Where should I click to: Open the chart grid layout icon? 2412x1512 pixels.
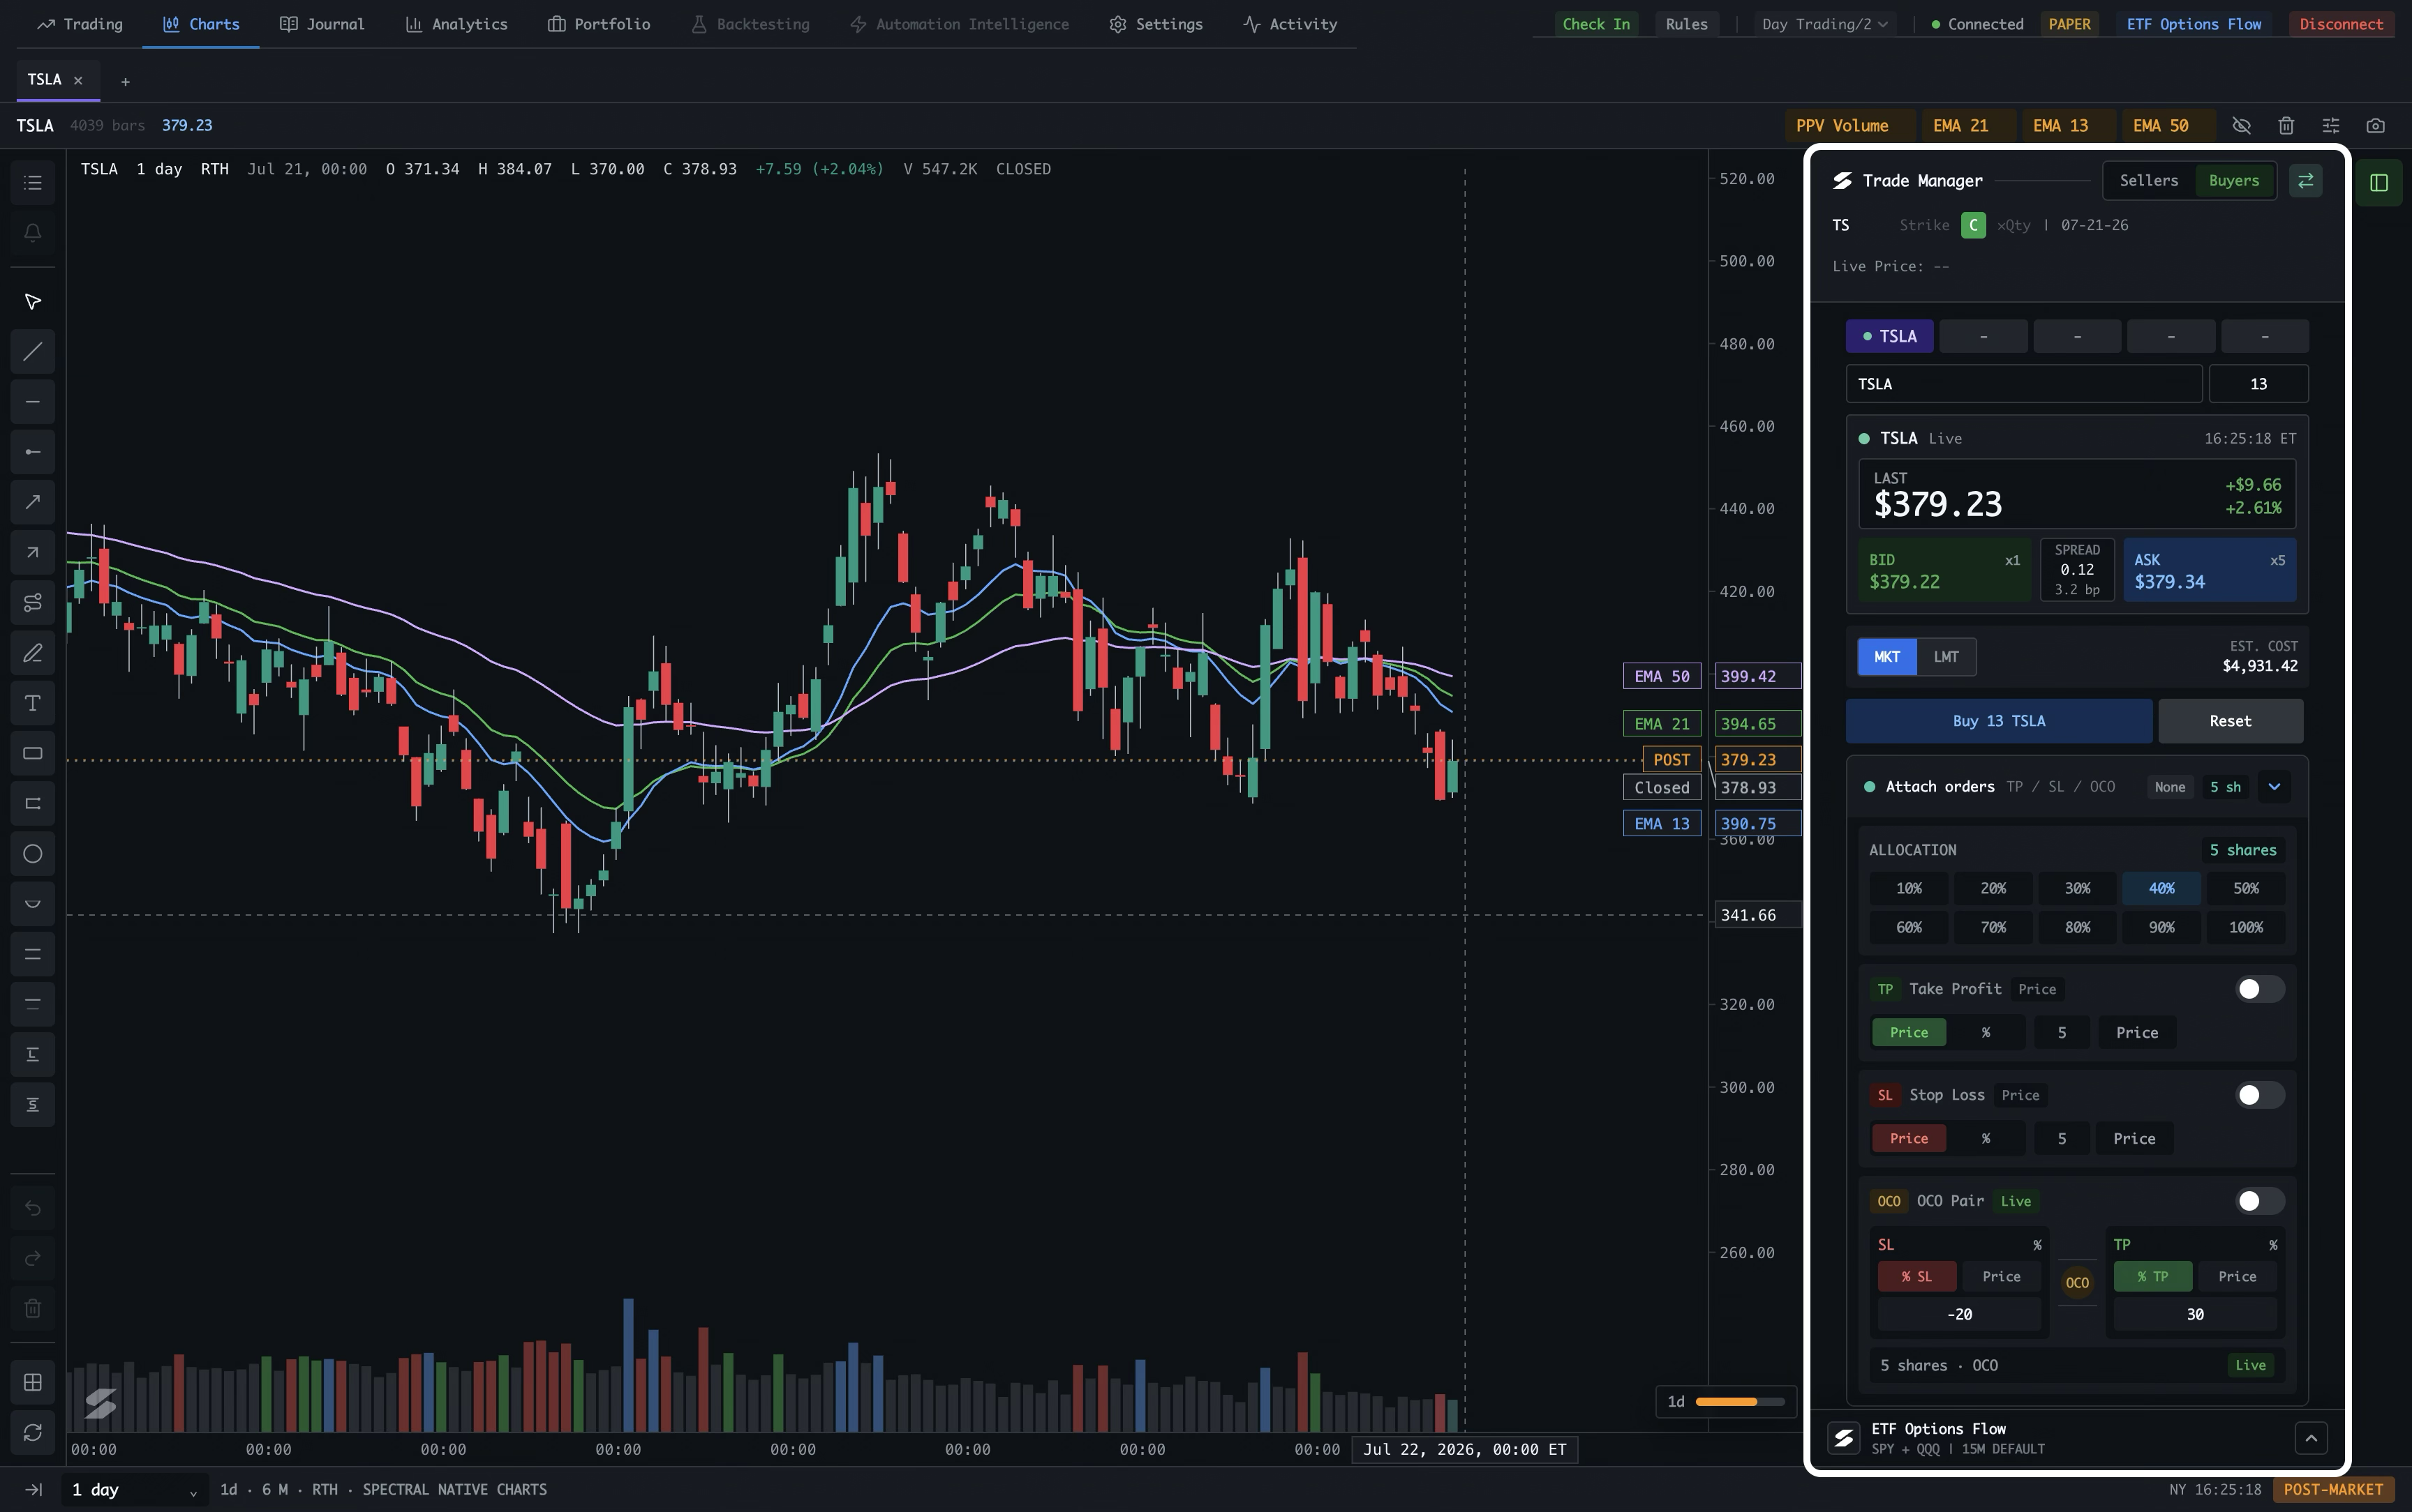tap(33, 1383)
